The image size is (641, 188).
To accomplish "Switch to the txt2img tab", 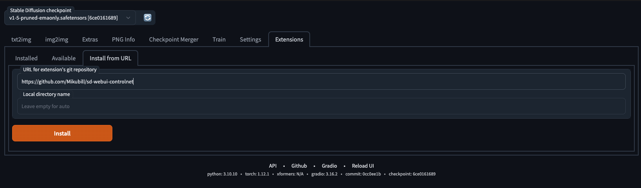I will pos(21,40).
